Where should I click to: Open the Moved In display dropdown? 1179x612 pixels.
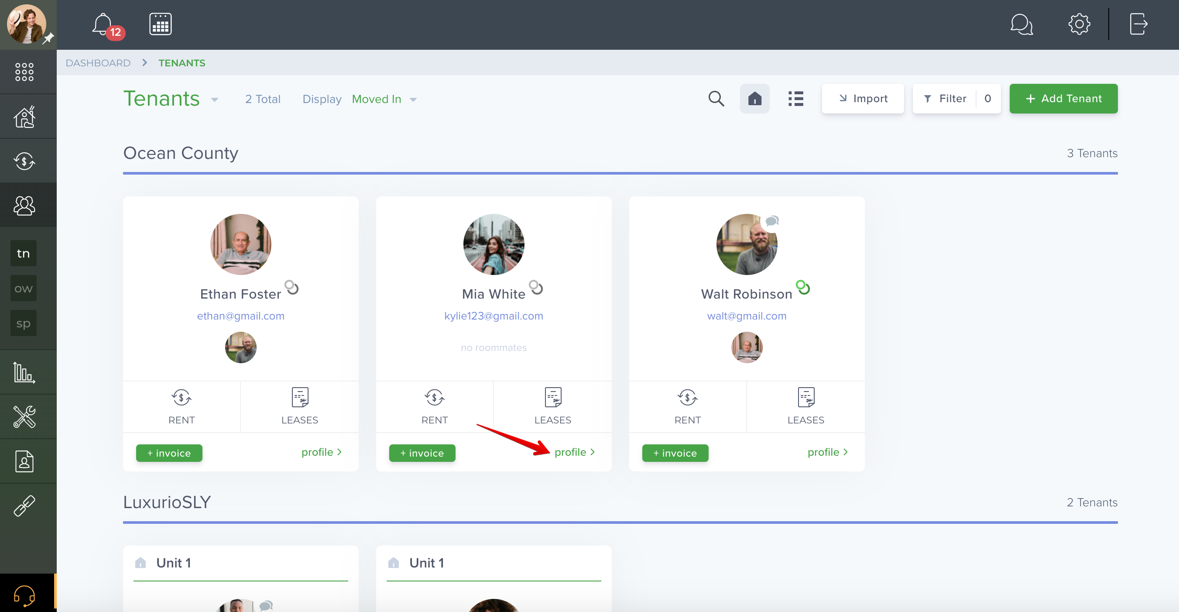tap(384, 99)
